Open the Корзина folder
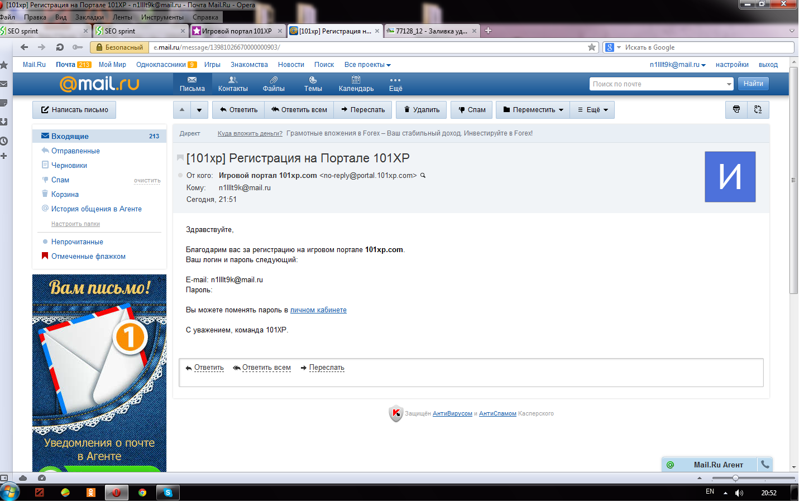 coord(65,195)
